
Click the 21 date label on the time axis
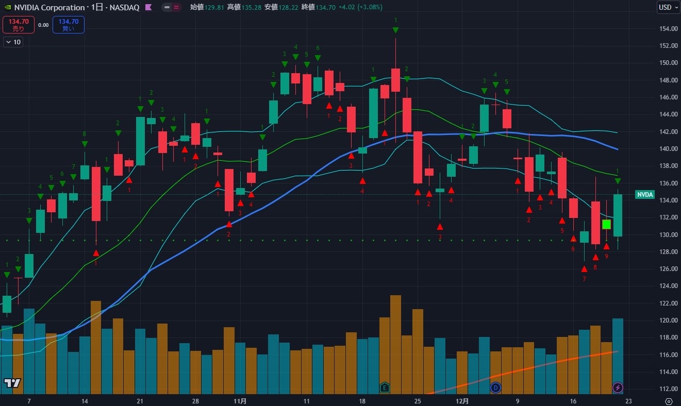click(x=140, y=400)
